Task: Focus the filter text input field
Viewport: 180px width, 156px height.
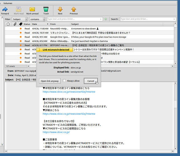Action: click(74, 19)
